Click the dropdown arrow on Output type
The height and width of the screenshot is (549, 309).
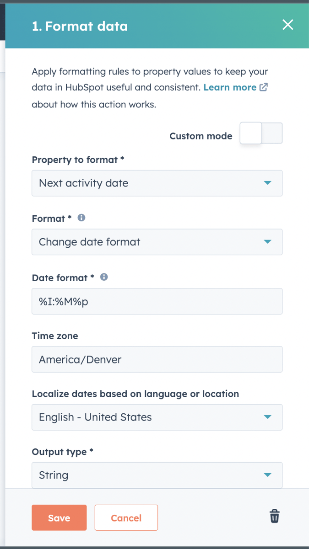(x=268, y=475)
